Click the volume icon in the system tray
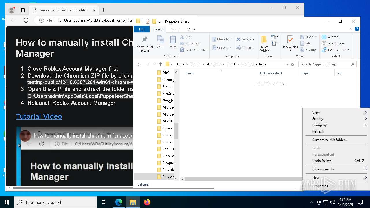 click(x=333, y=202)
